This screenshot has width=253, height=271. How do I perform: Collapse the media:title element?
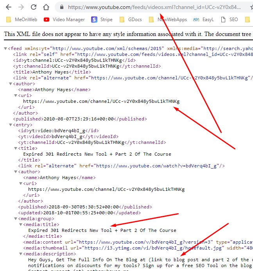click(21, 224)
